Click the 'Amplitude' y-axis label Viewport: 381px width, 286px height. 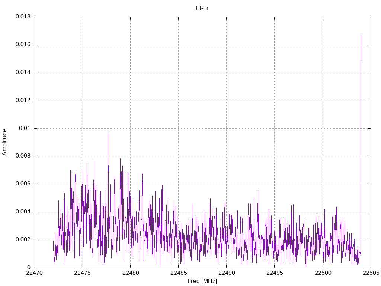pos(4,142)
